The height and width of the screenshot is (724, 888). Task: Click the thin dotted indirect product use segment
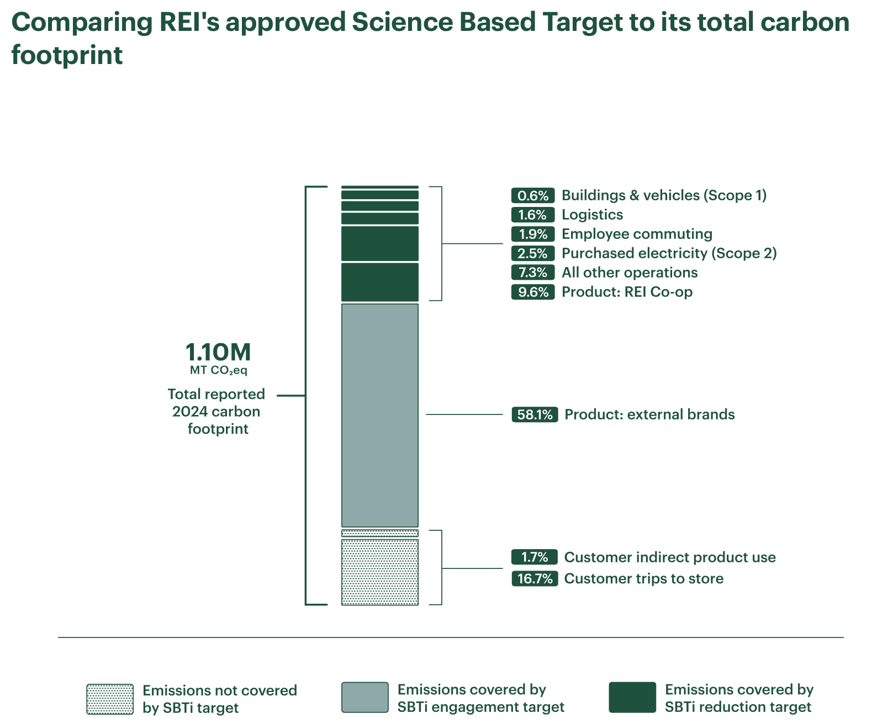(x=380, y=533)
